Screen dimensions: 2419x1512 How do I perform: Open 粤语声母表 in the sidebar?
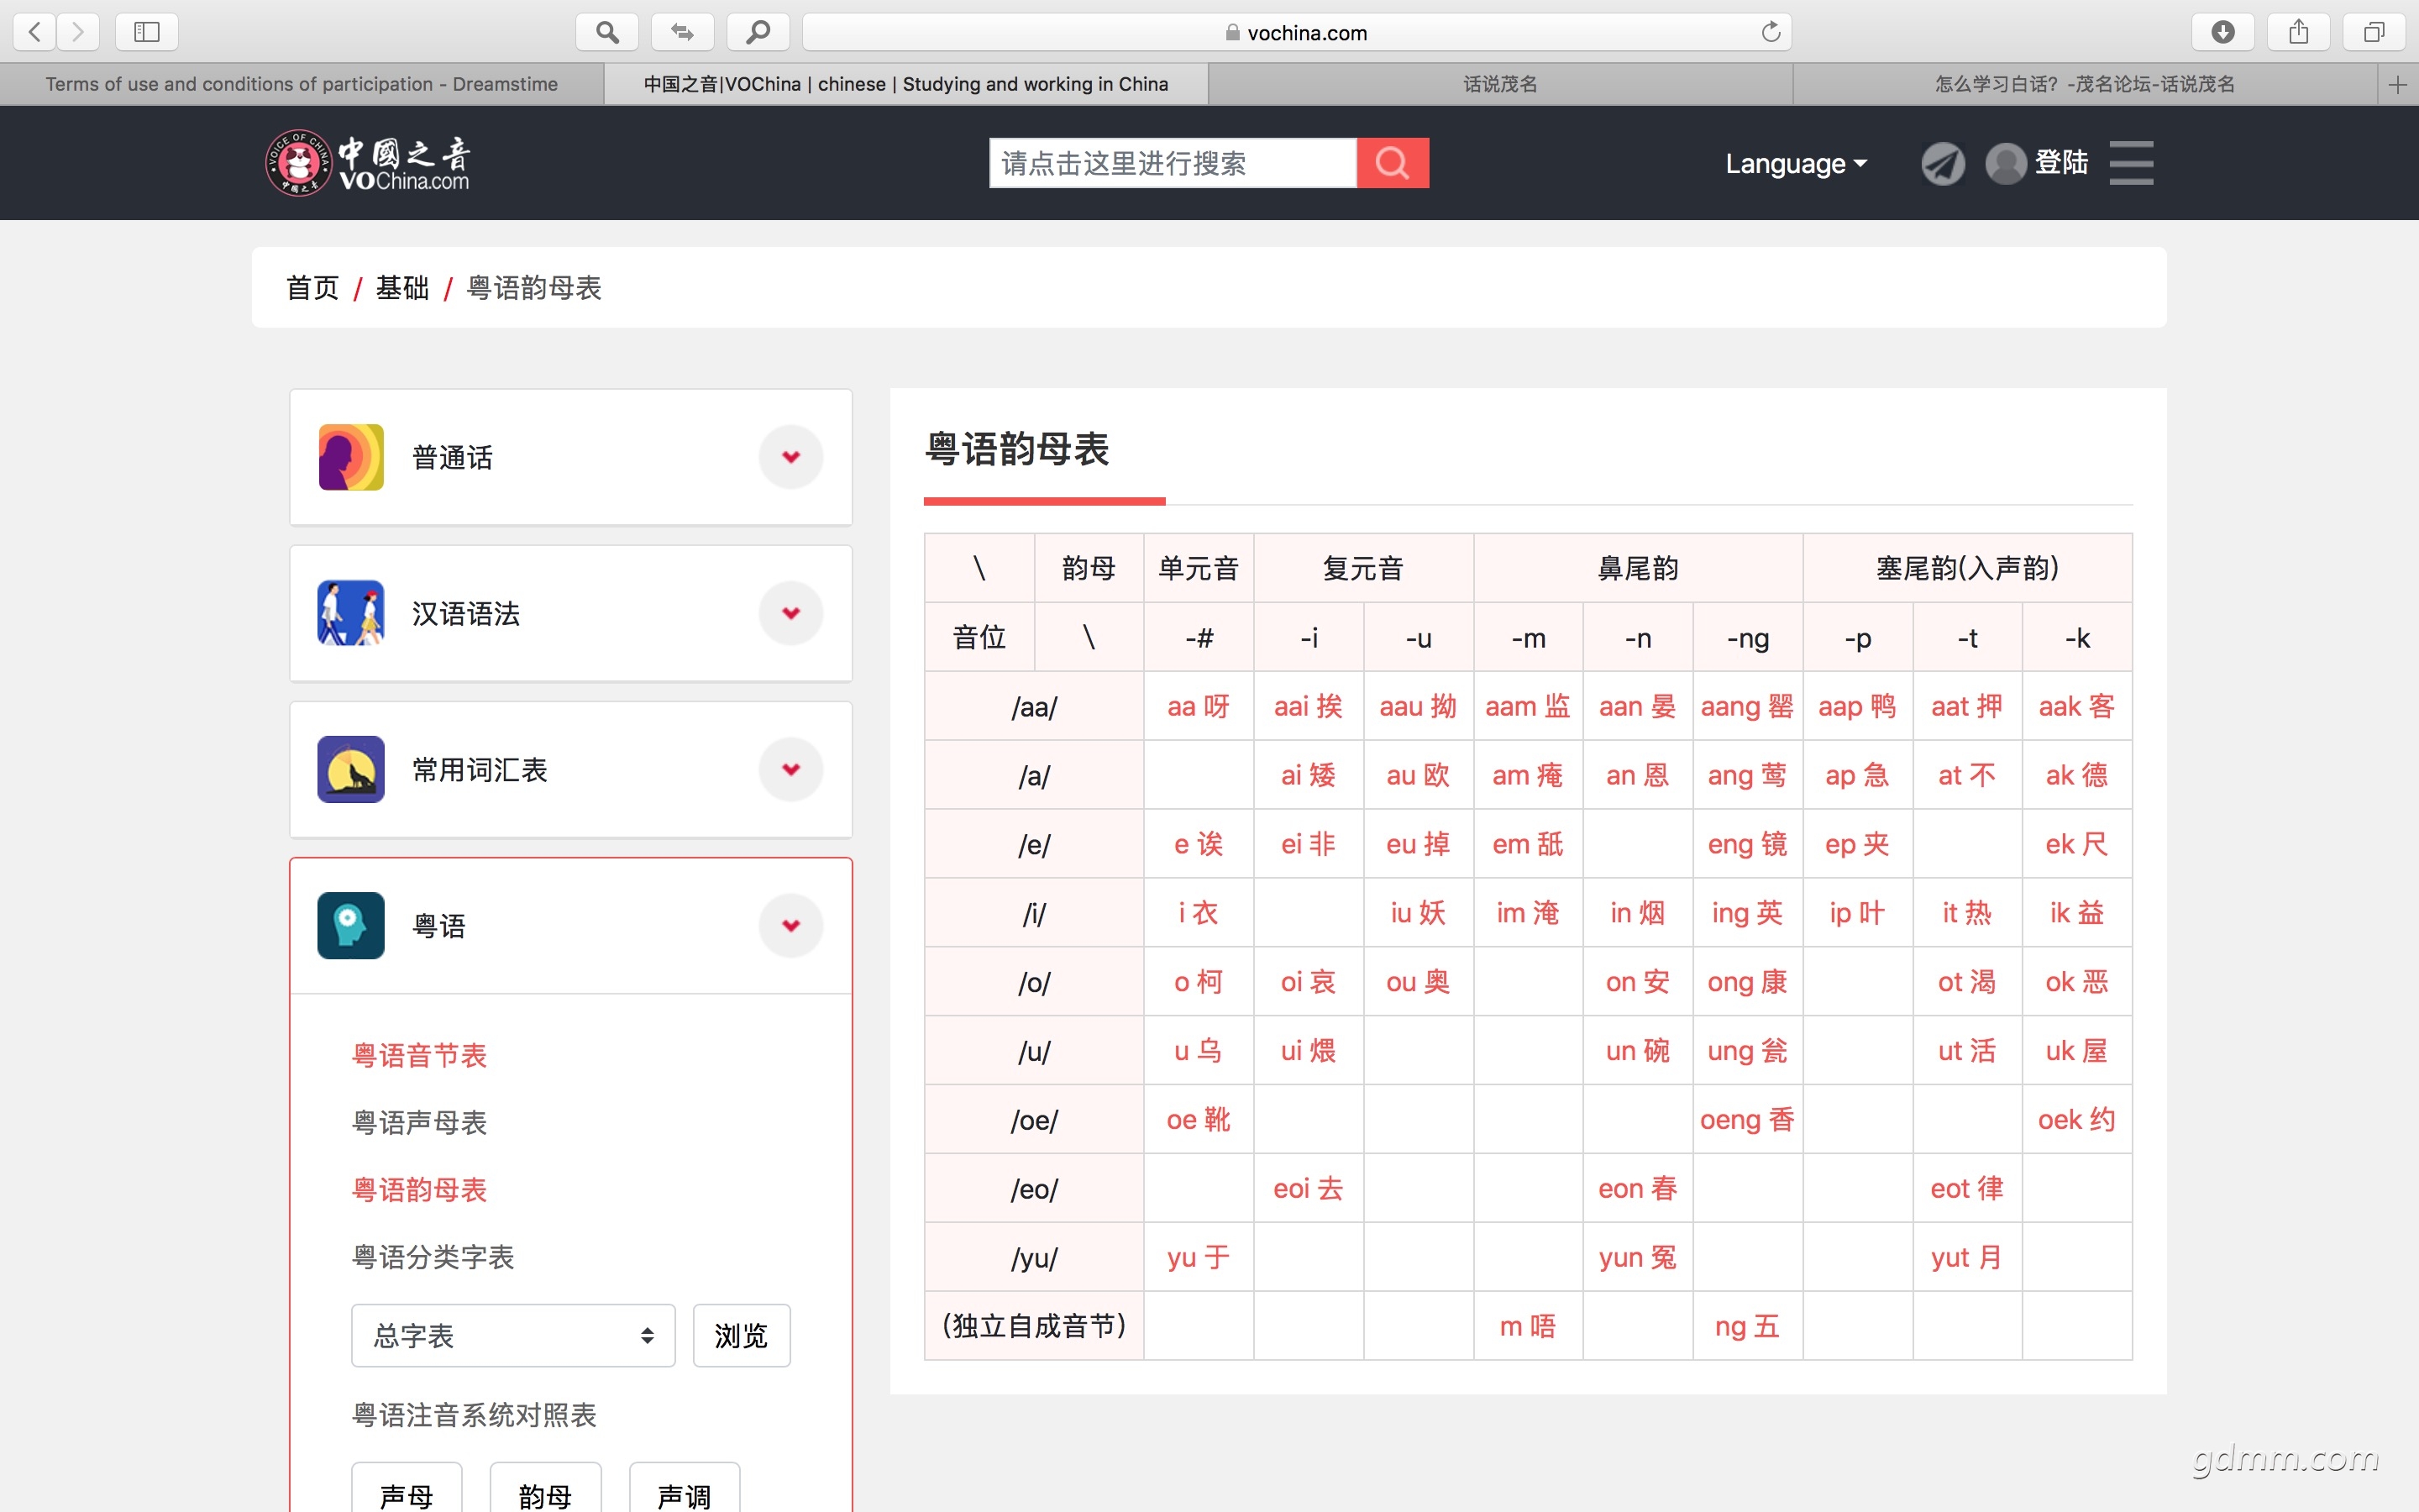(420, 1122)
